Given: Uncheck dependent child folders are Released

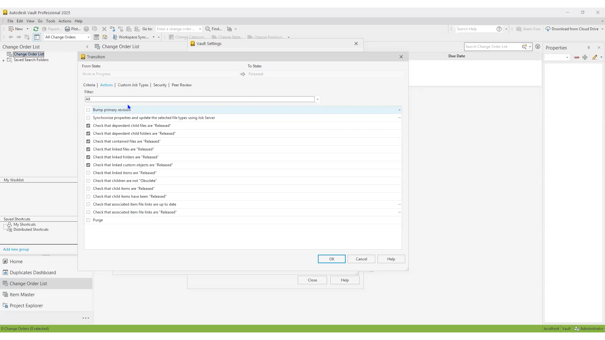Looking at the screenshot, I should 88,133.
